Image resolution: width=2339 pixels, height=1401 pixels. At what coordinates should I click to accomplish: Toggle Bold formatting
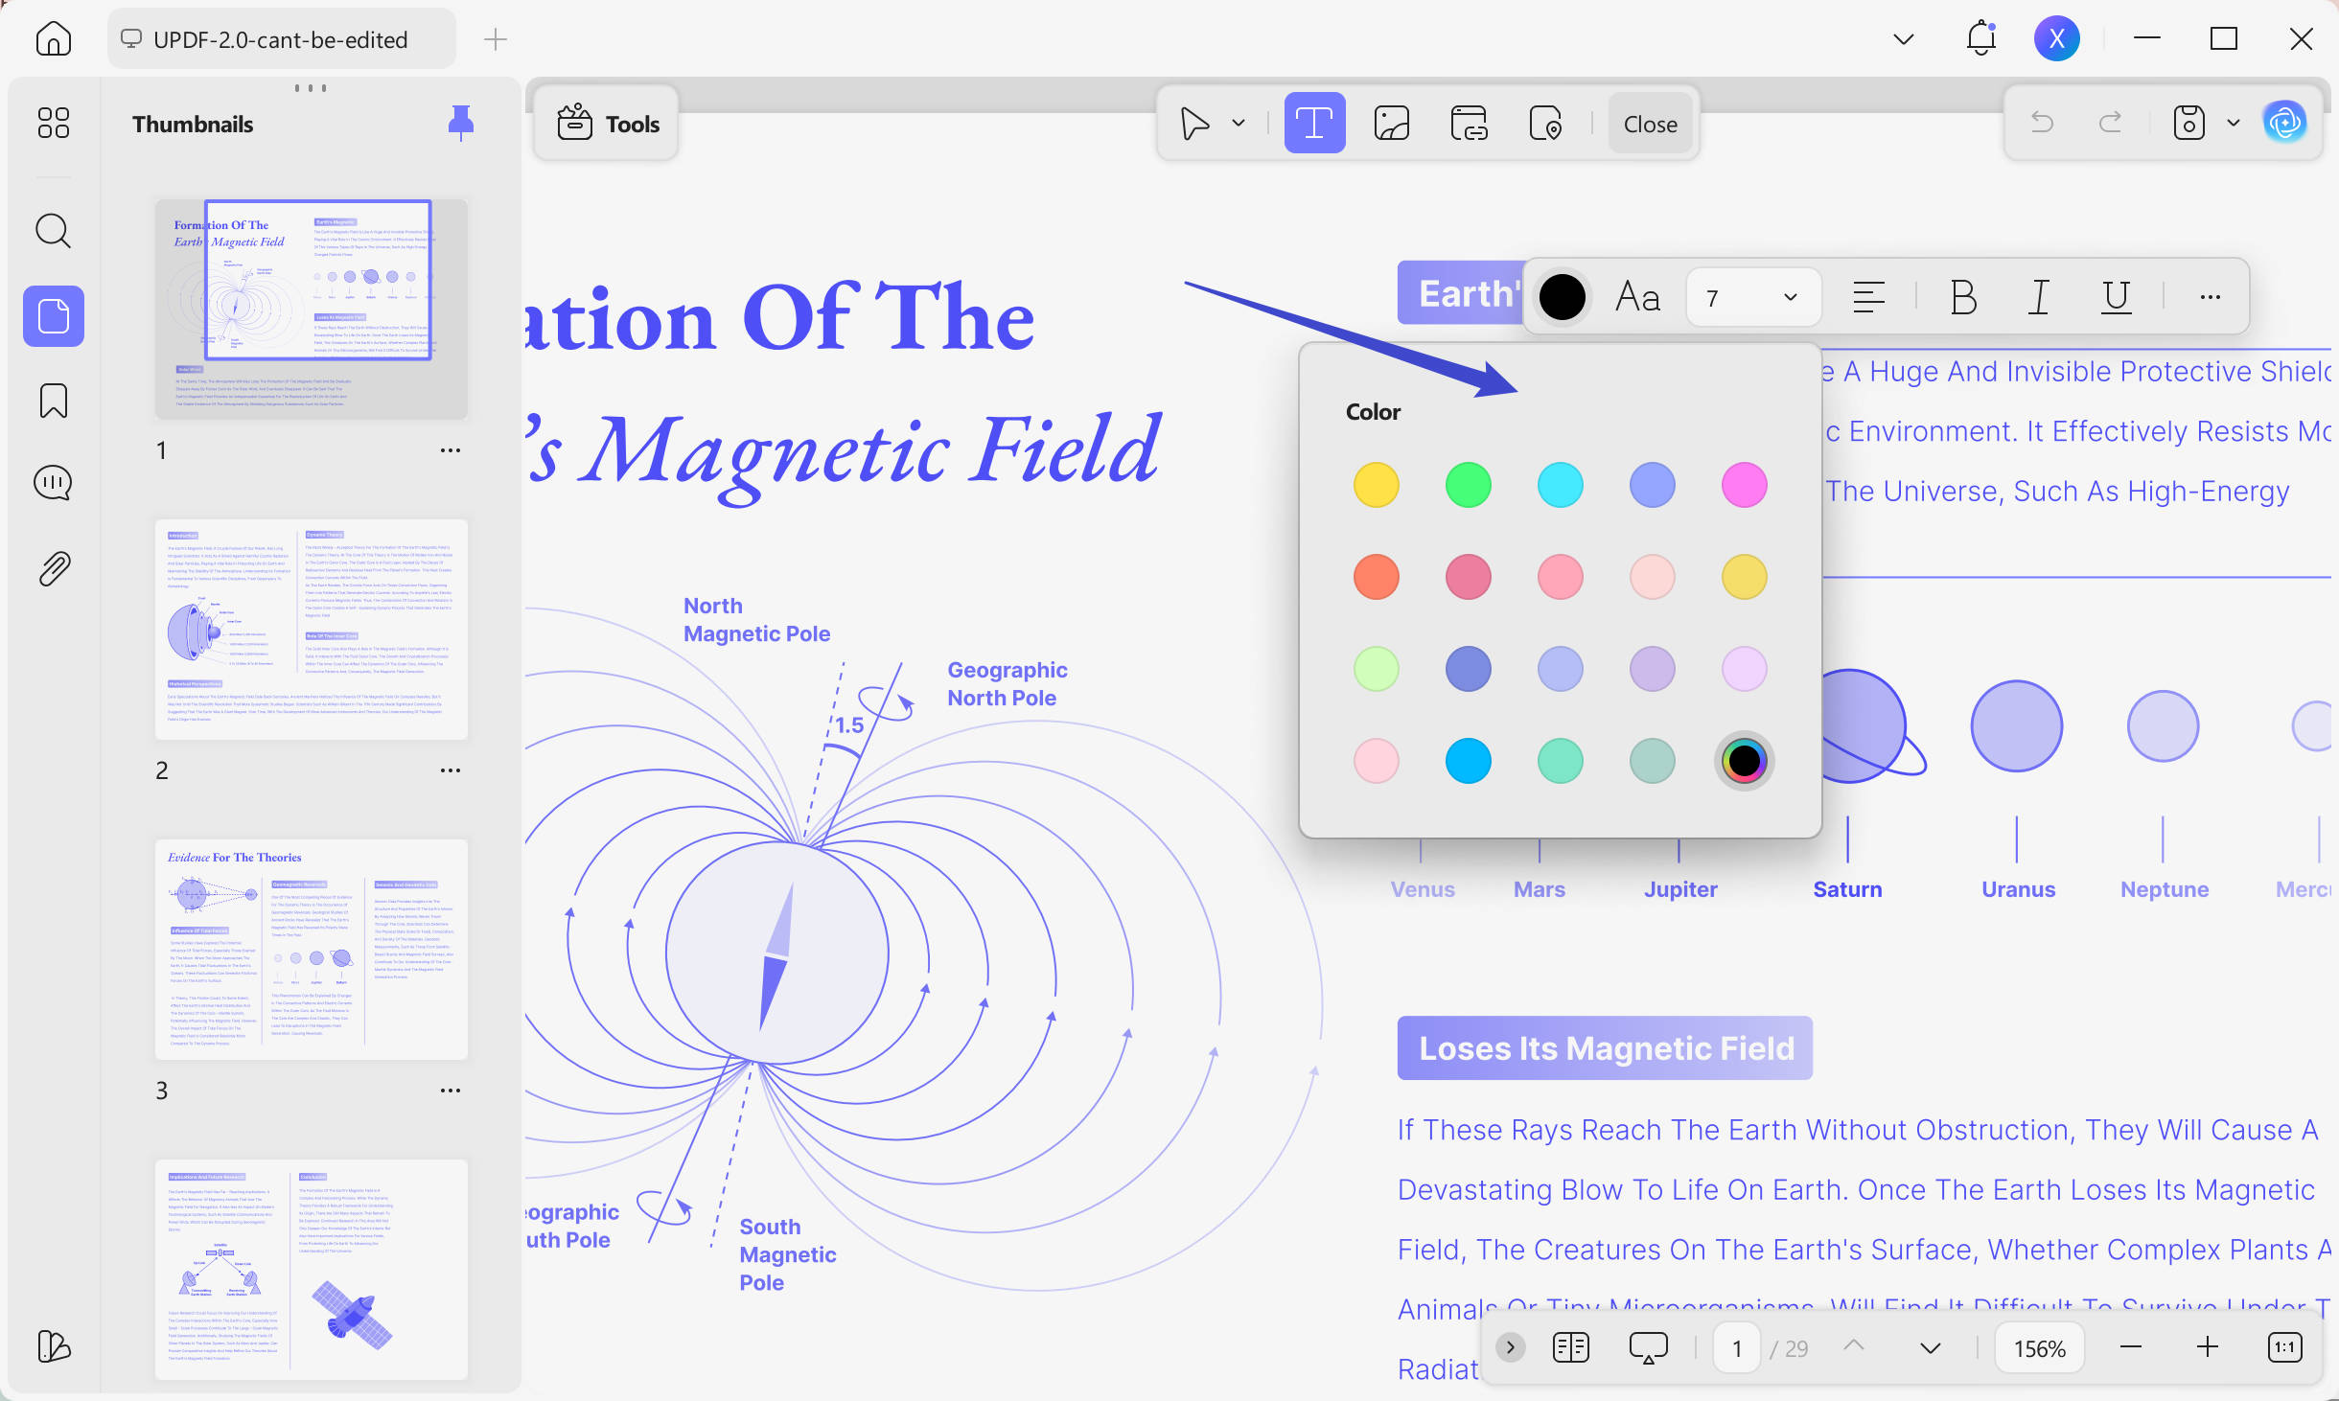(1963, 297)
